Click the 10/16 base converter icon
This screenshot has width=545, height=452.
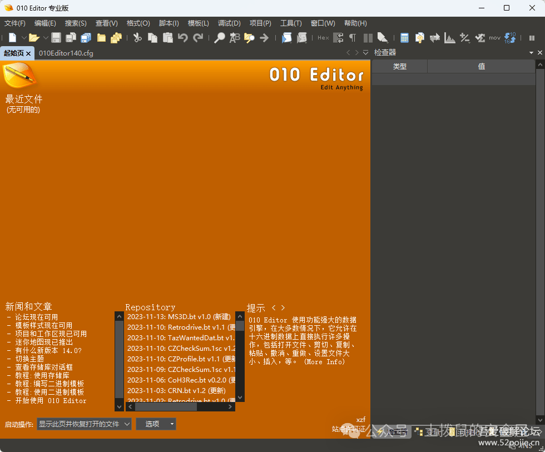tap(510, 37)
